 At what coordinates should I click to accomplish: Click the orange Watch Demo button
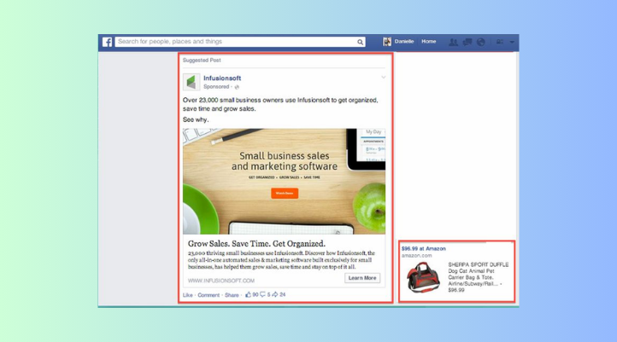285,194
